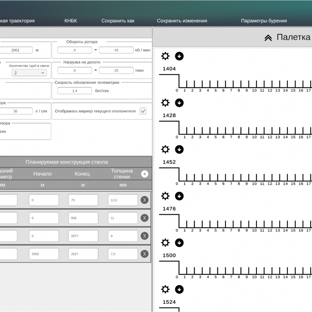Toggle current deflector marker checkbox
Screen dimensions: 312x312
(x=143, y=111)
